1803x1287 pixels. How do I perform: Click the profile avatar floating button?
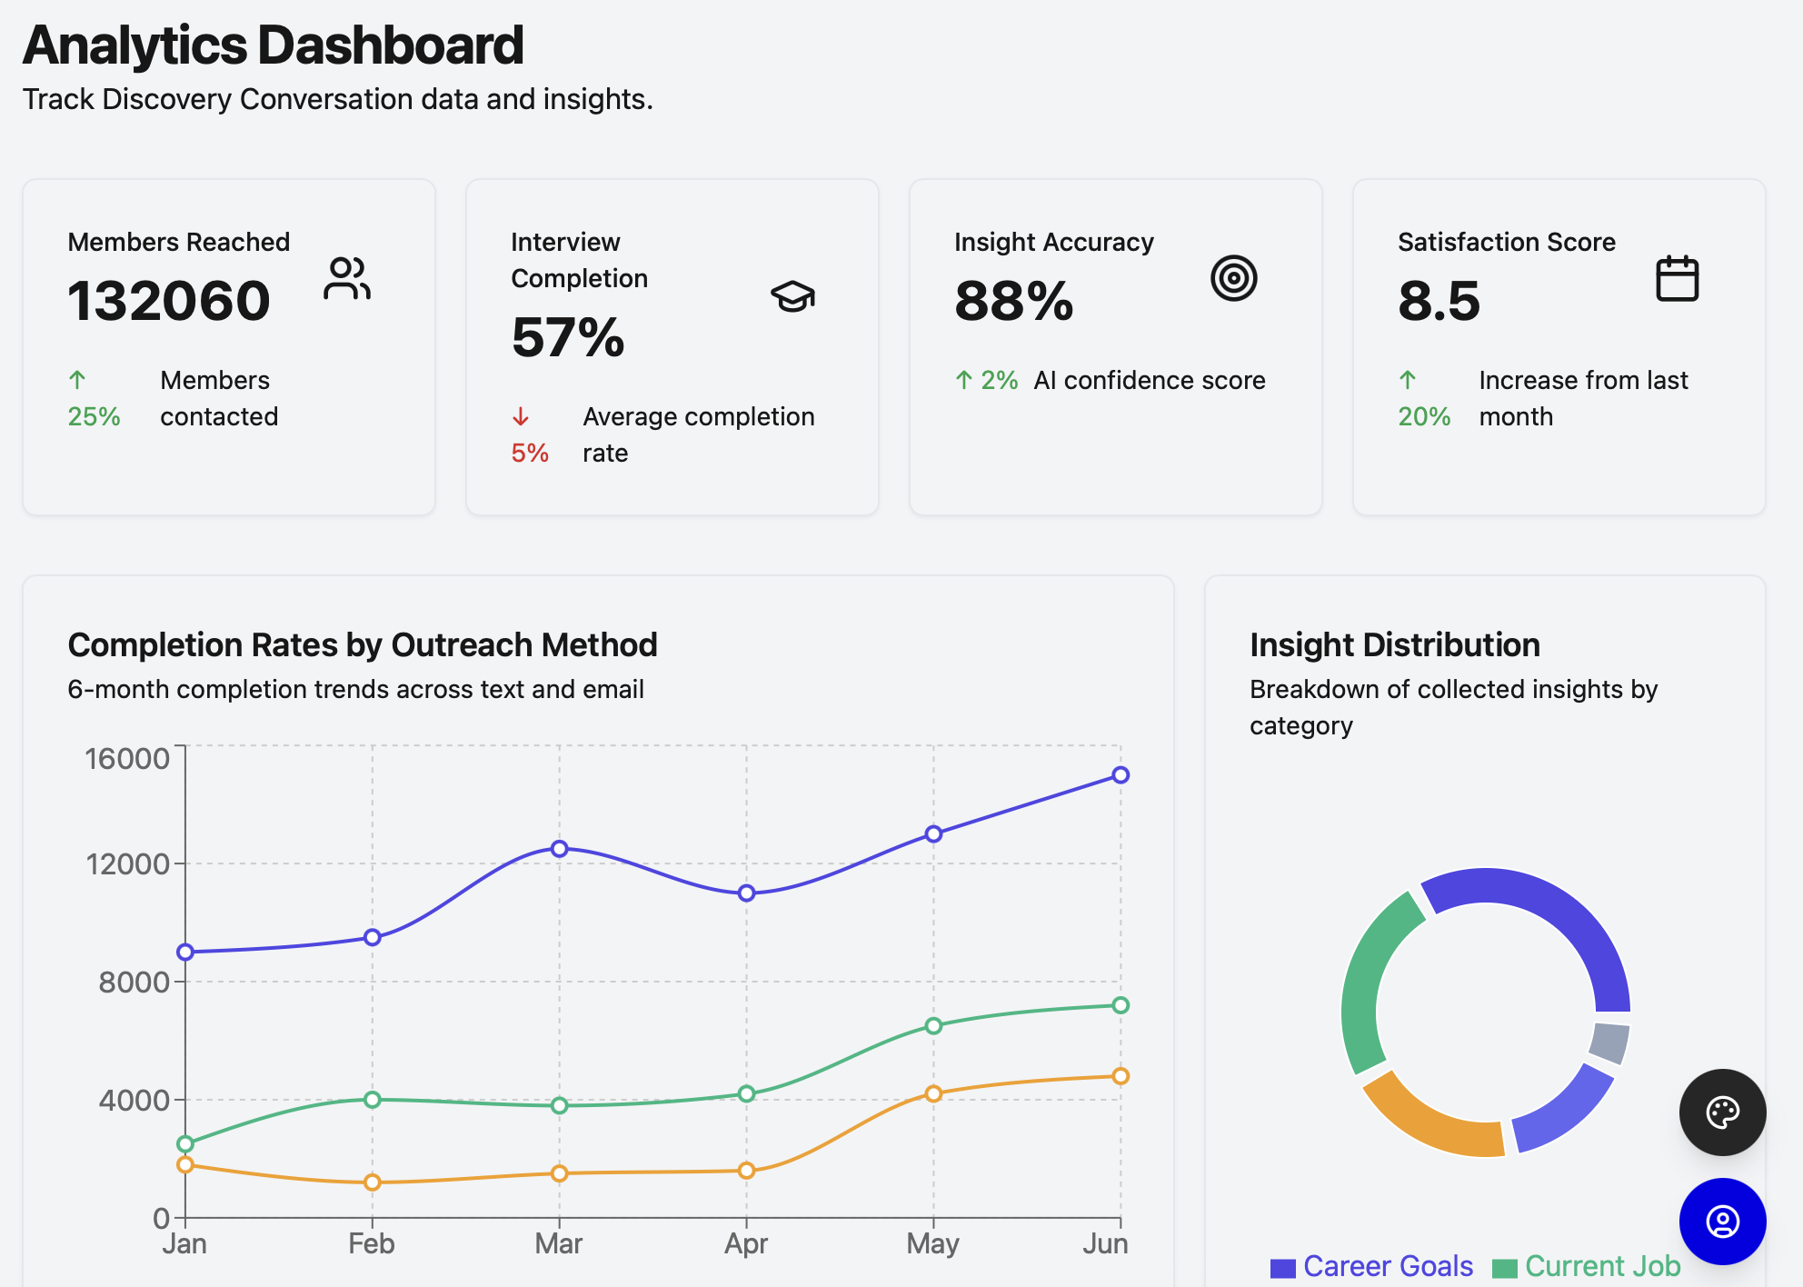(1722, 1222)
